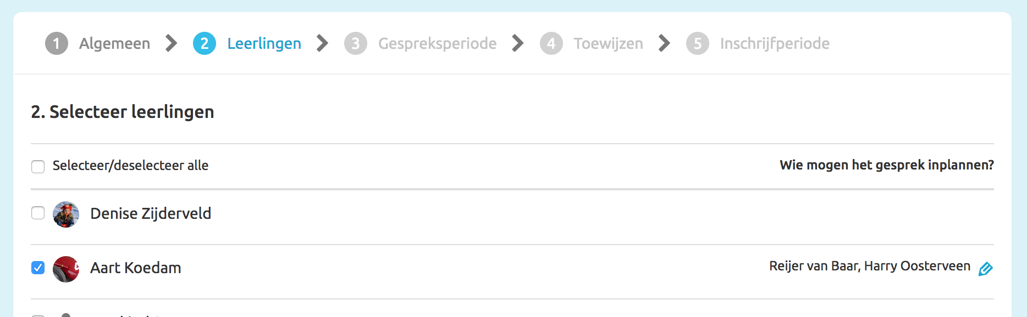Click the step 5 number circle

[x=698, y=44]
